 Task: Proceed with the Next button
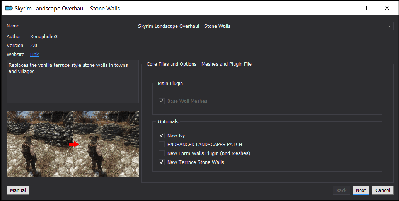coord(361,190)
